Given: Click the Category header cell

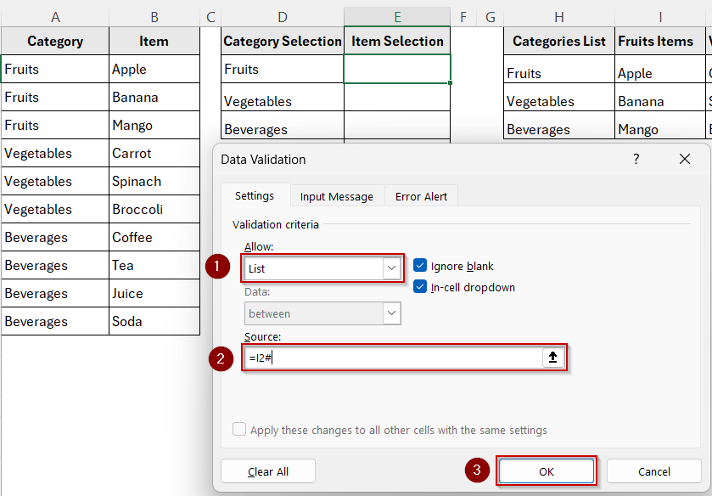Looking at the screenshot, I should pos(55,41).
